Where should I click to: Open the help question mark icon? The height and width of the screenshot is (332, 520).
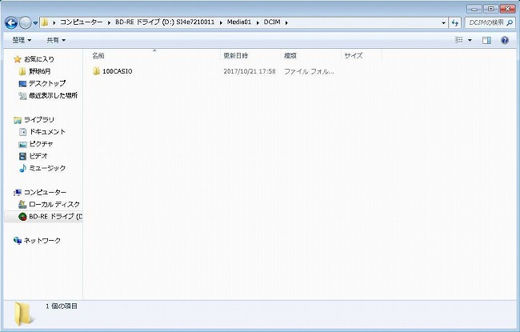pyautogui.click(x=505, y=40)
